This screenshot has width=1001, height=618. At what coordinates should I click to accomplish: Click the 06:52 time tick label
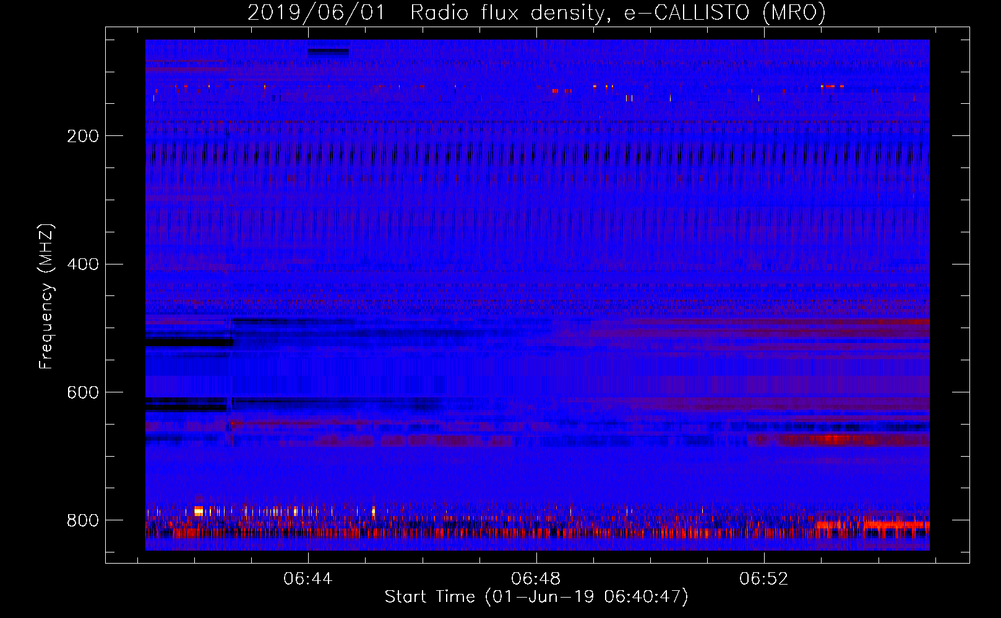point(764,579)
